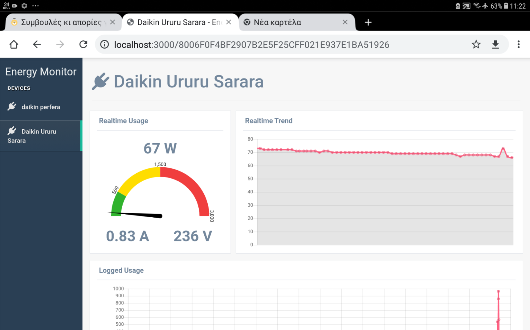Click the 3,000 gauge label
Viewport: 530px width, 330px height.
click(212, 216)
